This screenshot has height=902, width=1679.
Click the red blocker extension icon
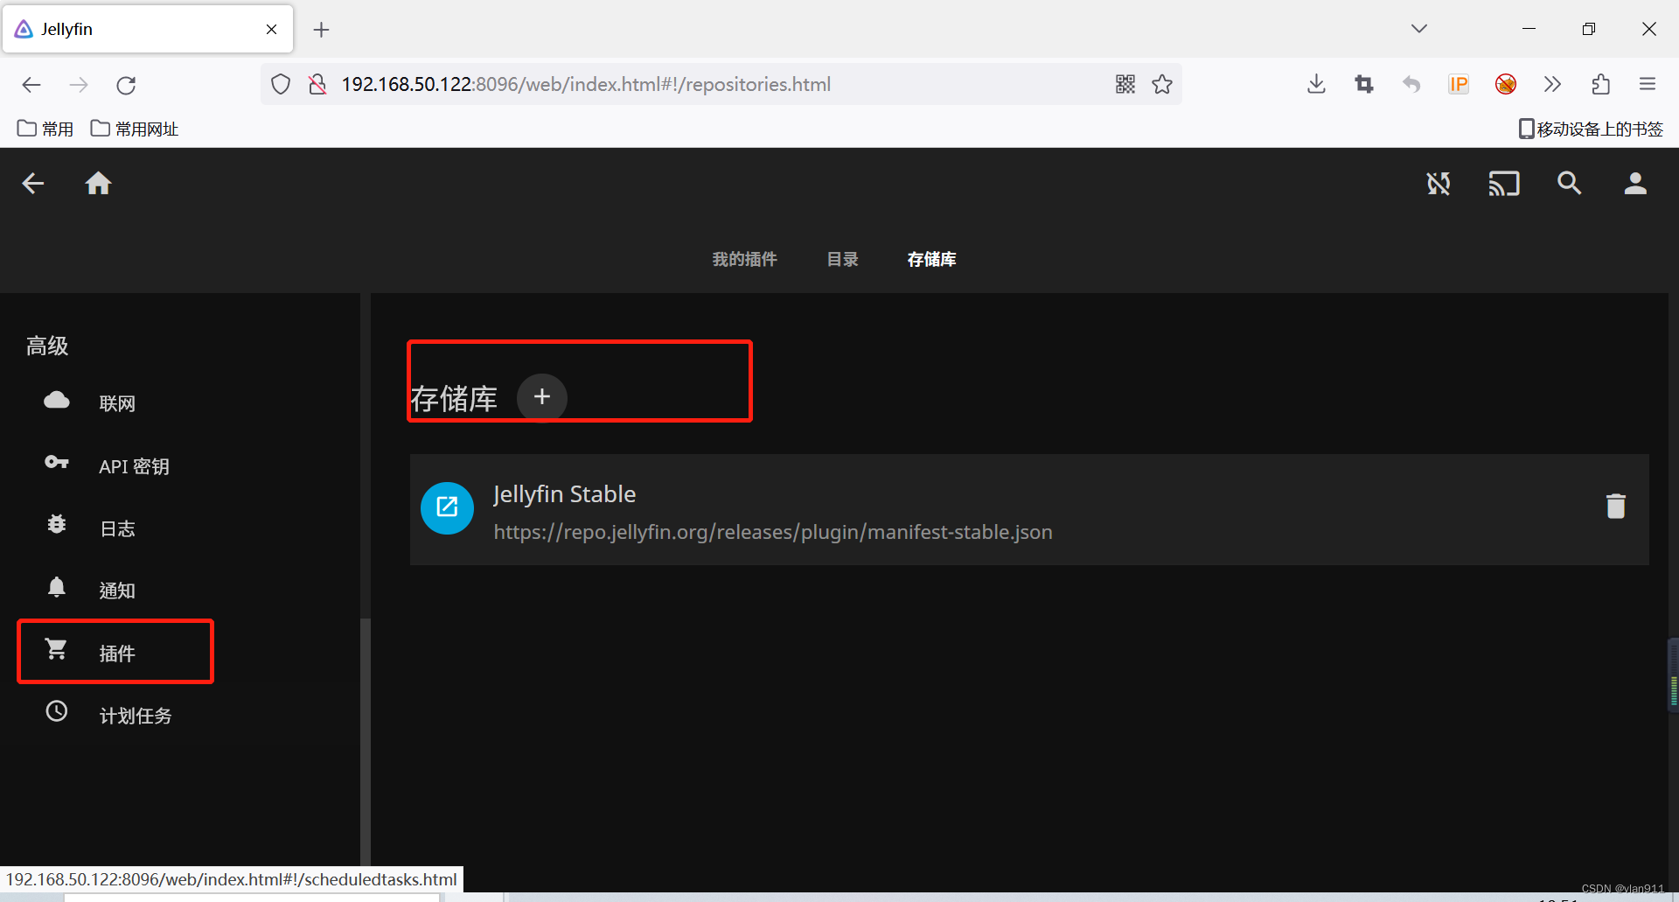[x=1505, y=84]
